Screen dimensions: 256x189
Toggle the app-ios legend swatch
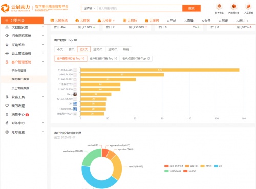(187, 166)
